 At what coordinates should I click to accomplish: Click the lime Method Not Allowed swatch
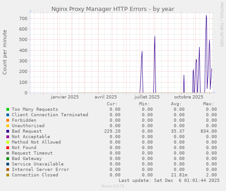(x=8, y=142)
